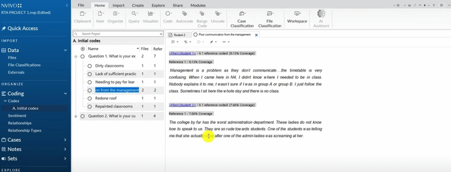Expand the Sets section chevron
Screen dimensions: 451x172
[x=65, y=159]
